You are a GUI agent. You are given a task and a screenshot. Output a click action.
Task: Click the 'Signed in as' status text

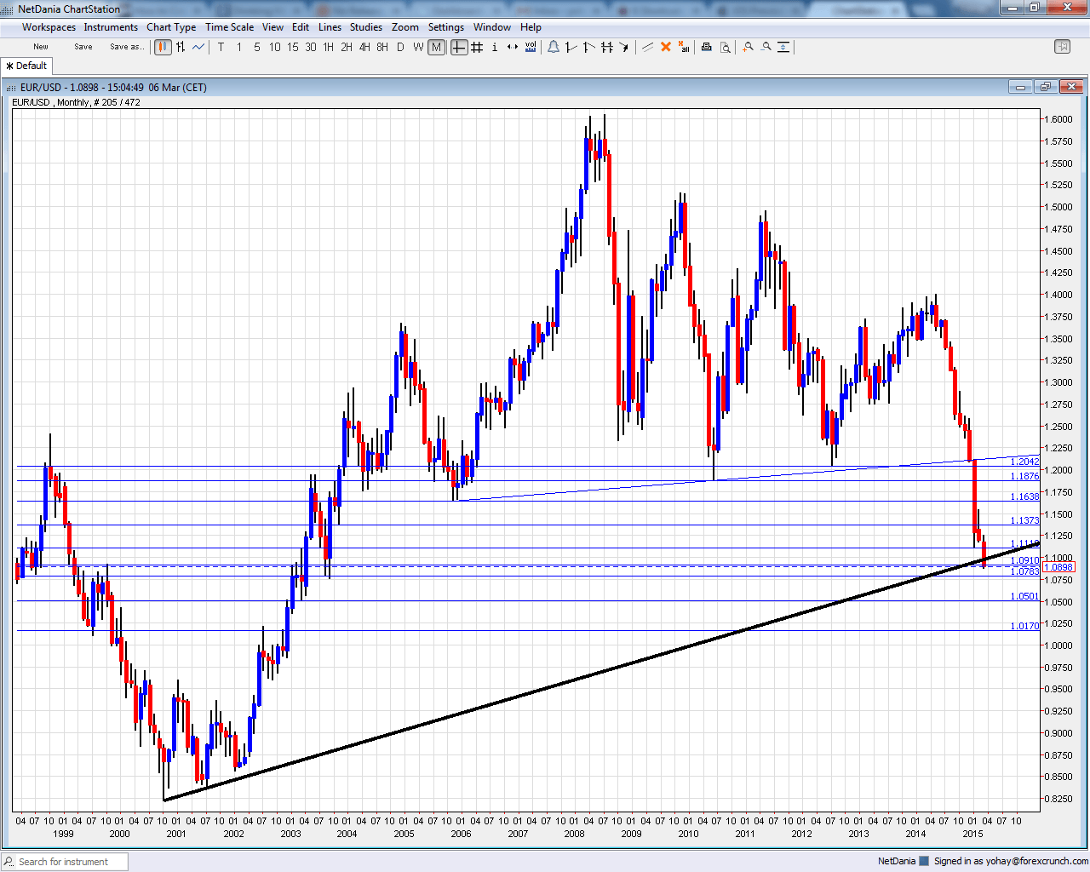click(x=1011, y=861)
